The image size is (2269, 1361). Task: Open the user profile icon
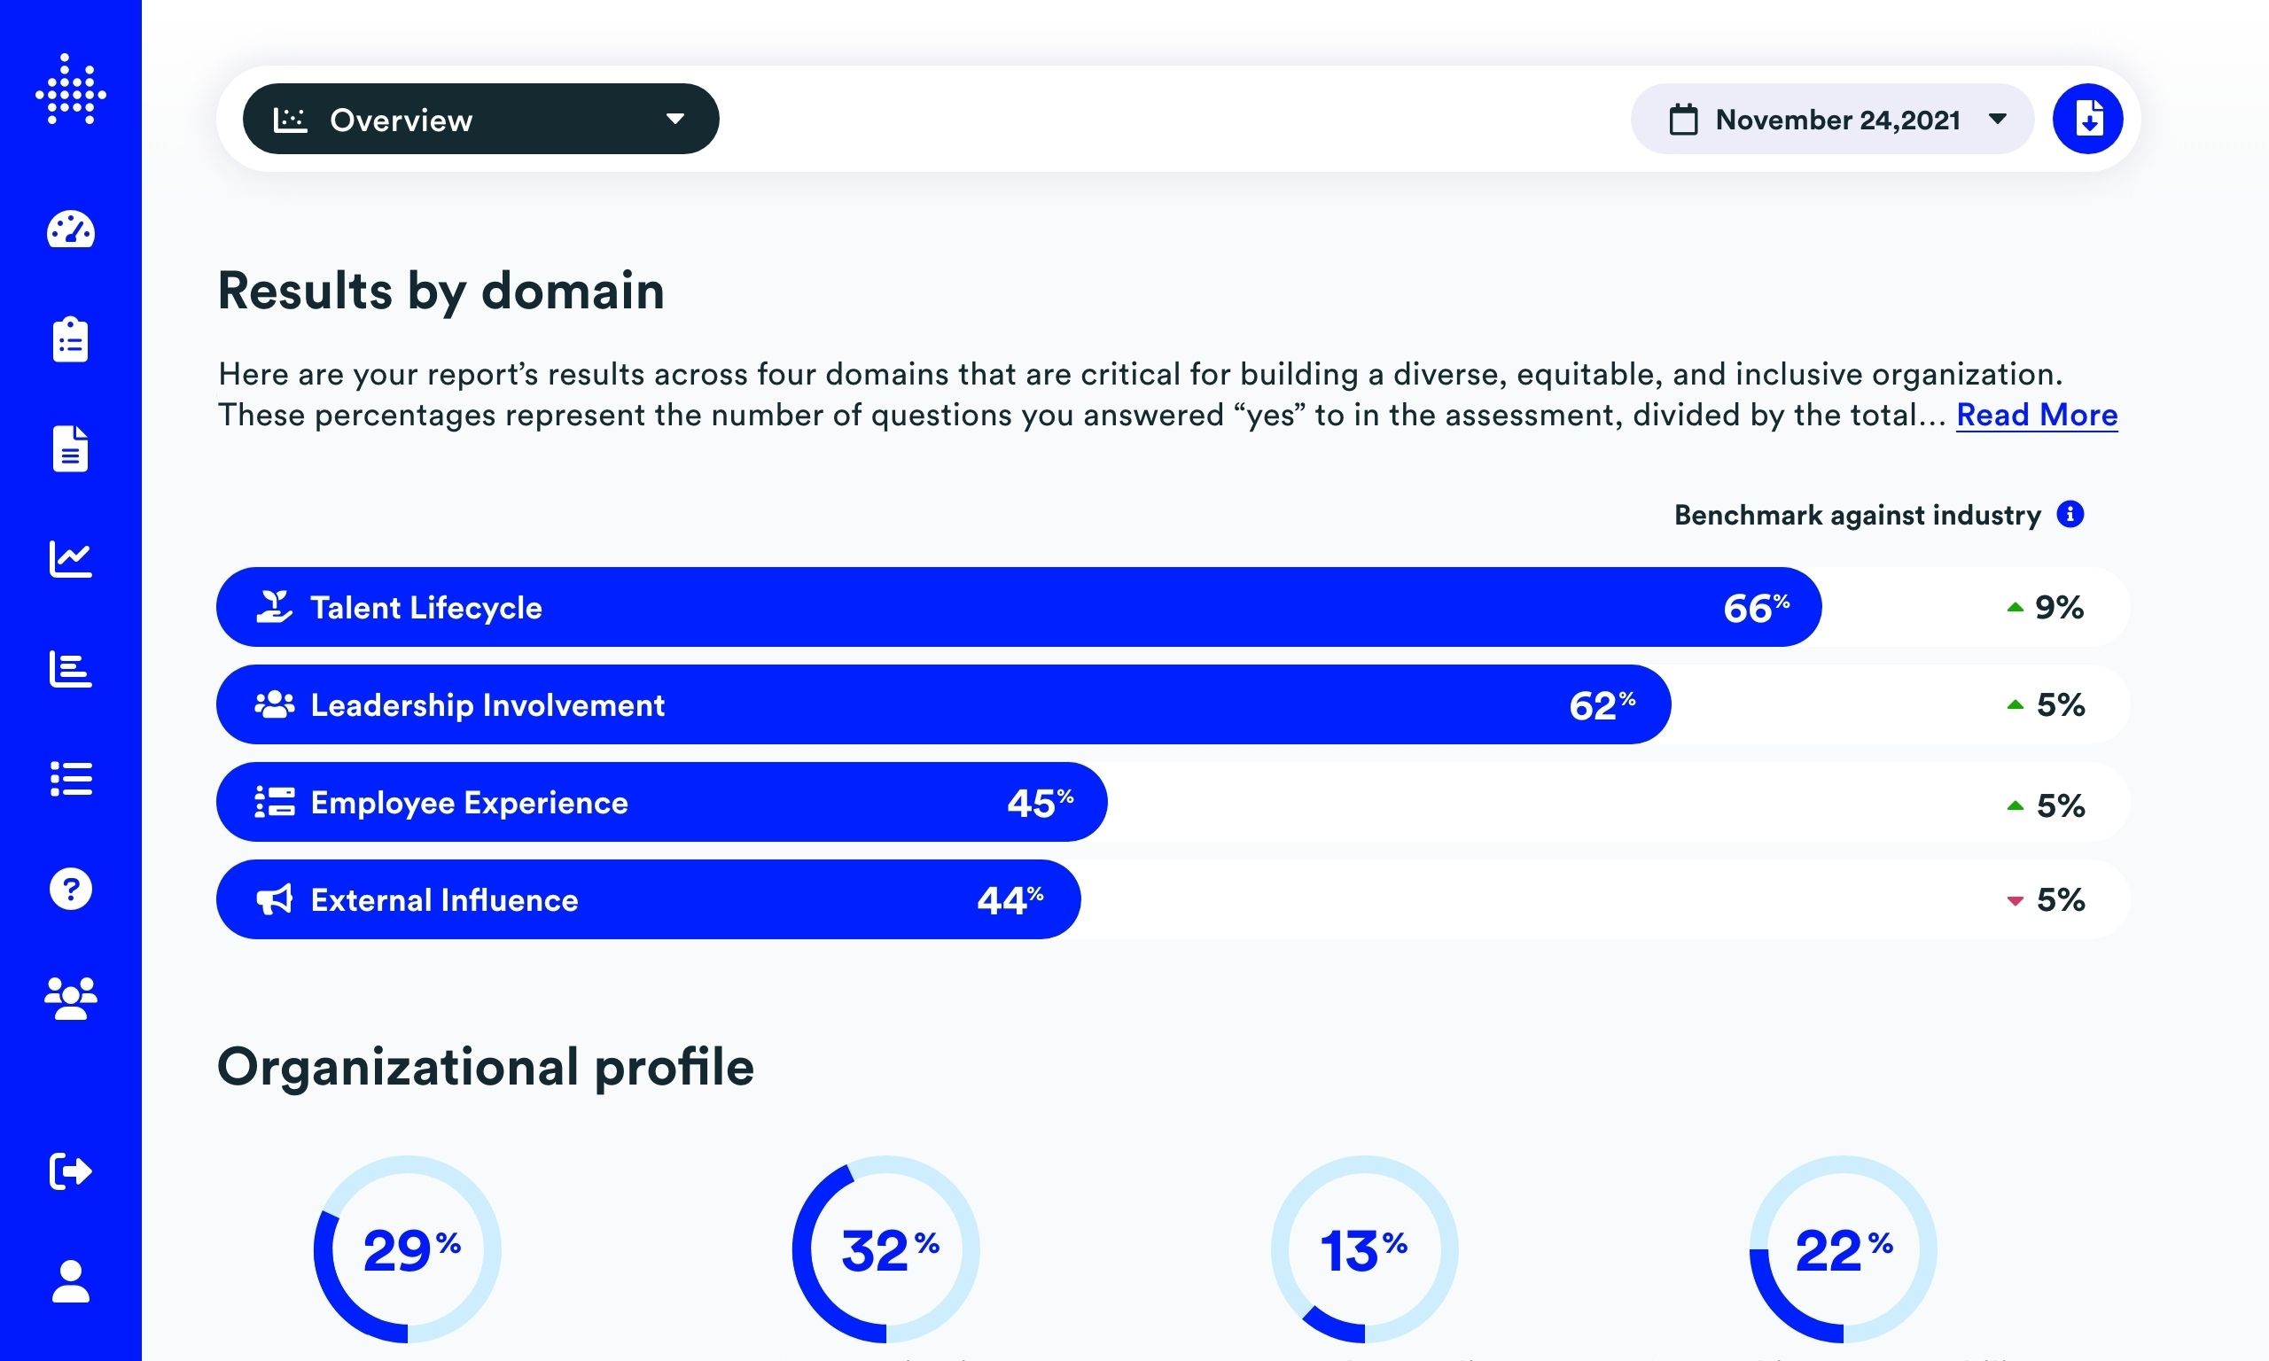(x=71, y=1281)
